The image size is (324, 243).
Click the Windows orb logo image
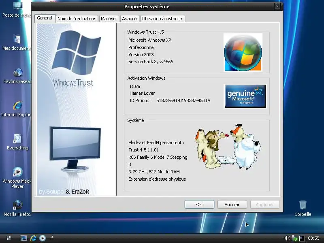[243, 52]
